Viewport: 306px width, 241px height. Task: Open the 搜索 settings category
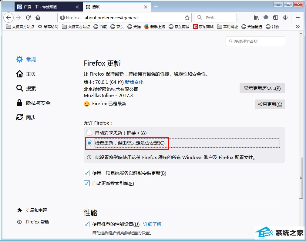(26, 88)
